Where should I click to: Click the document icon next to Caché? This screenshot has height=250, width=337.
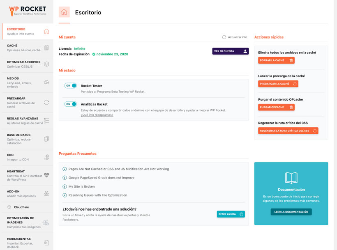coord(46,48)
